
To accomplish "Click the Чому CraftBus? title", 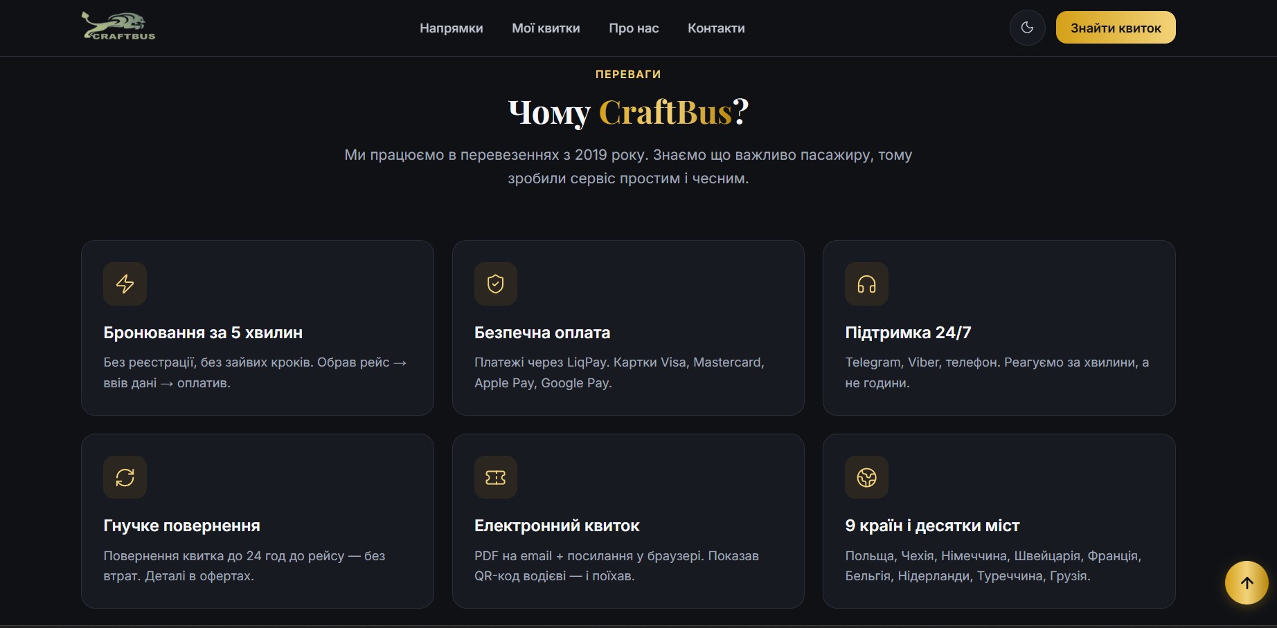I will 628,112.
